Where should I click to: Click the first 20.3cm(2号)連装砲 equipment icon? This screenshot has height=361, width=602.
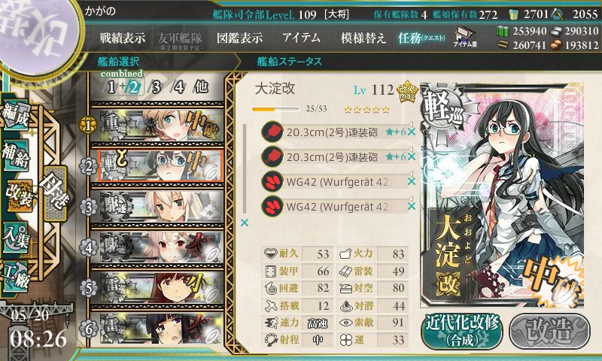pyautogui.click(x=272, y=132)
